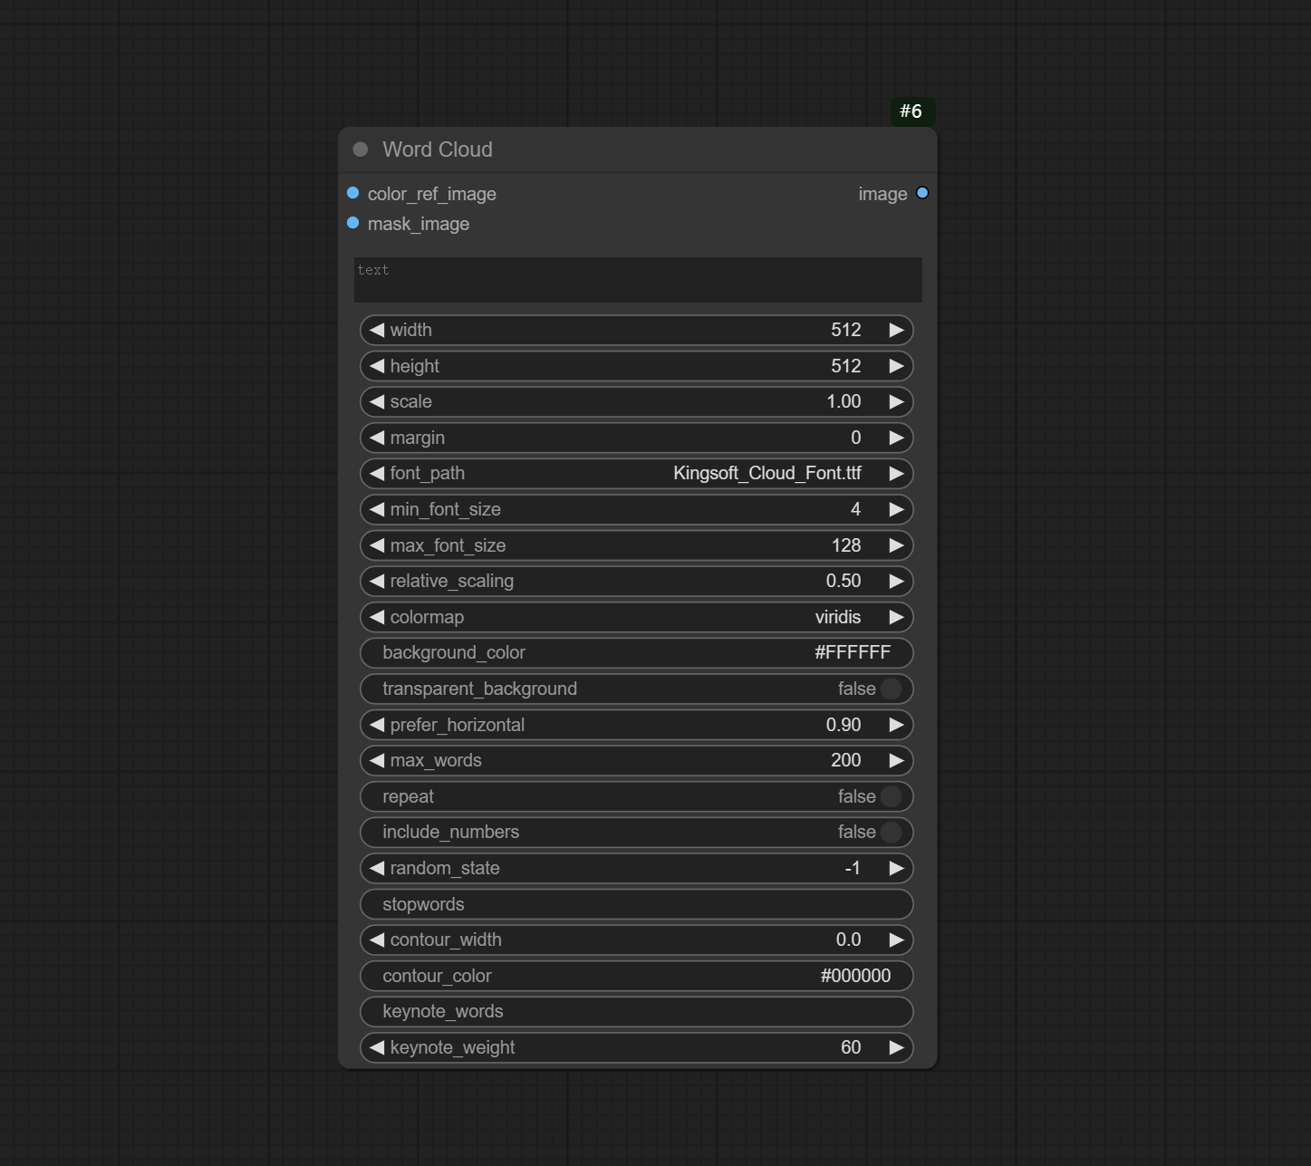The width and height of the screenshot is (1311, 1166).
Task: Increase keynote_weight with the right arrow
Action: 896,1047
